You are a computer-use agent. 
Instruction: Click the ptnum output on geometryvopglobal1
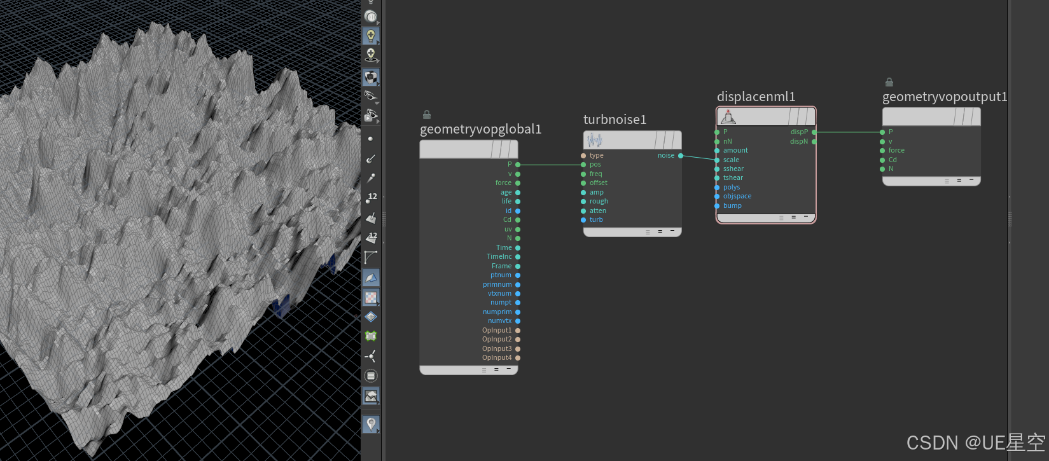(x=518, y=275)
